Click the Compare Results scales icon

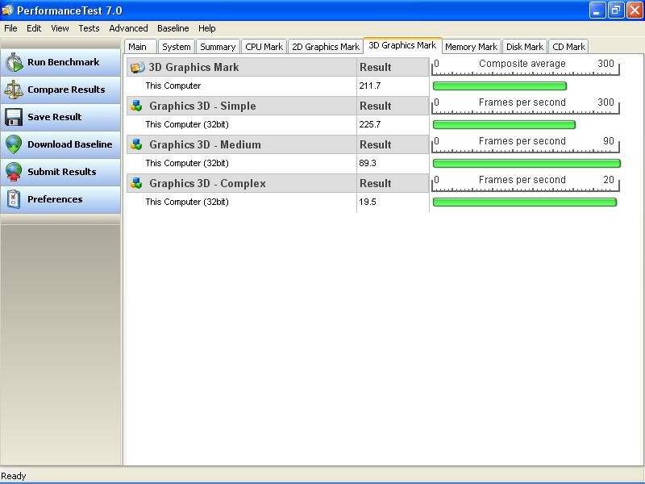(x=14, y=90)
